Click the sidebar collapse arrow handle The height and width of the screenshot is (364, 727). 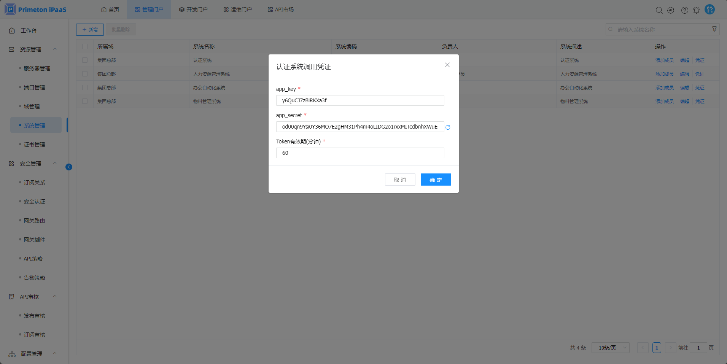(x=69, y=167)
